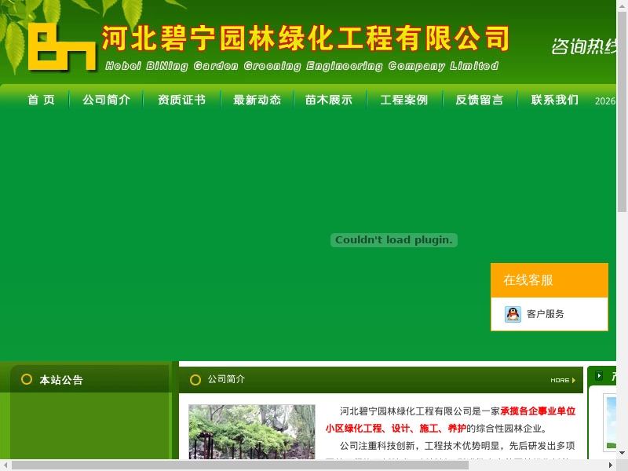Click vertical scrollbar down arrow
This screenshot has width=628, height=471.
coord(622,453)
